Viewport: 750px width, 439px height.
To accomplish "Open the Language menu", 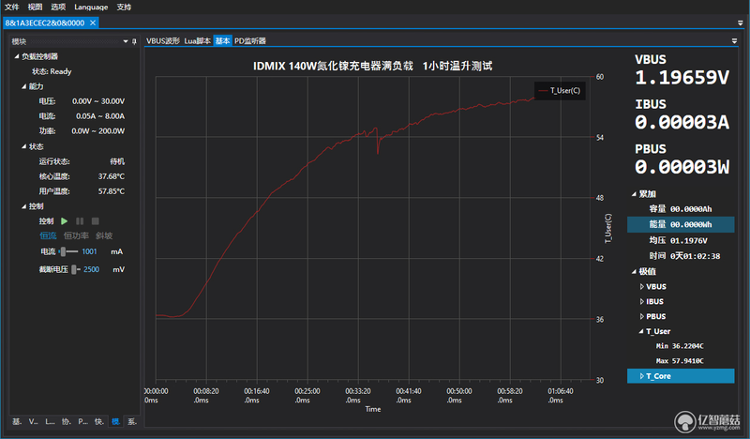I will click(91, 7).
